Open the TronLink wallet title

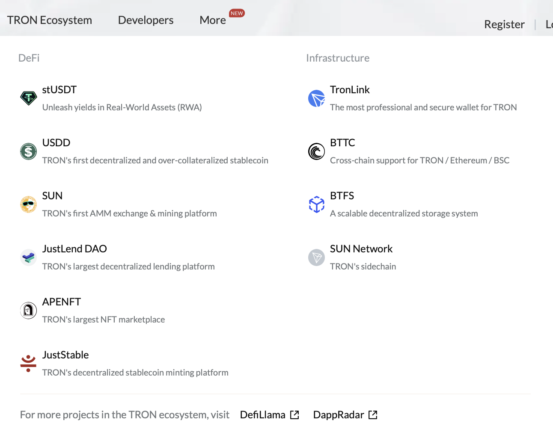[x=350, y=90]
